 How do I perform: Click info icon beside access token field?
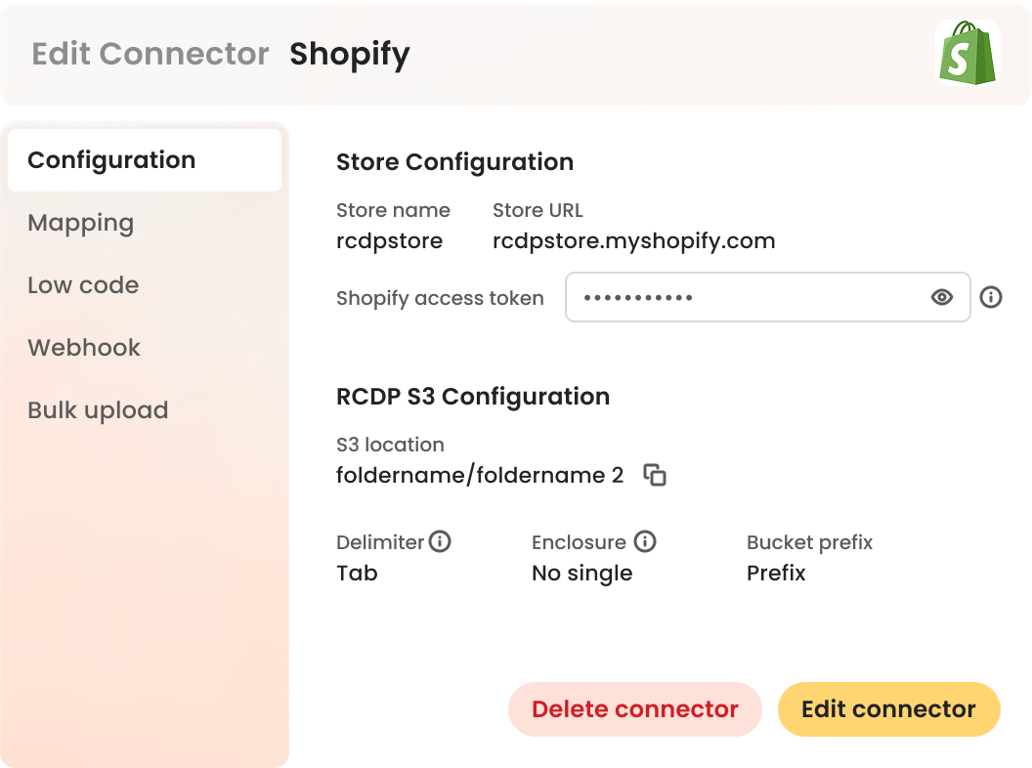(x=991, y=297)
